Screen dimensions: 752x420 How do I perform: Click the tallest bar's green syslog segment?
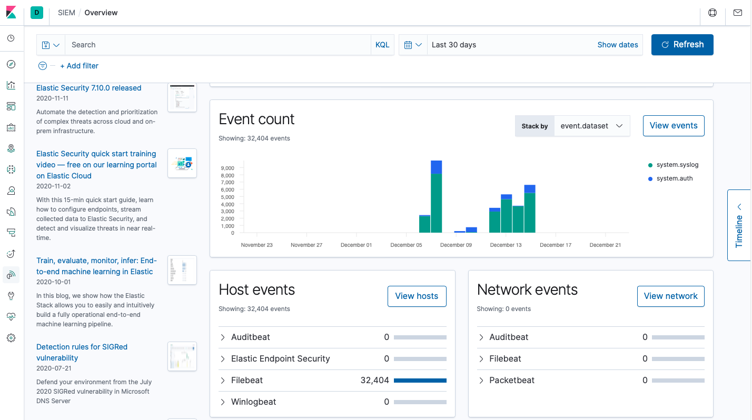click(436, 203)
